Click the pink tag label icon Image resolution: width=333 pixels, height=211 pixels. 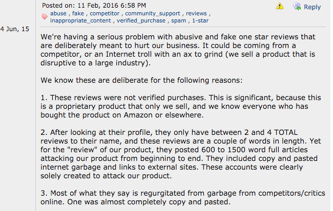45,16
